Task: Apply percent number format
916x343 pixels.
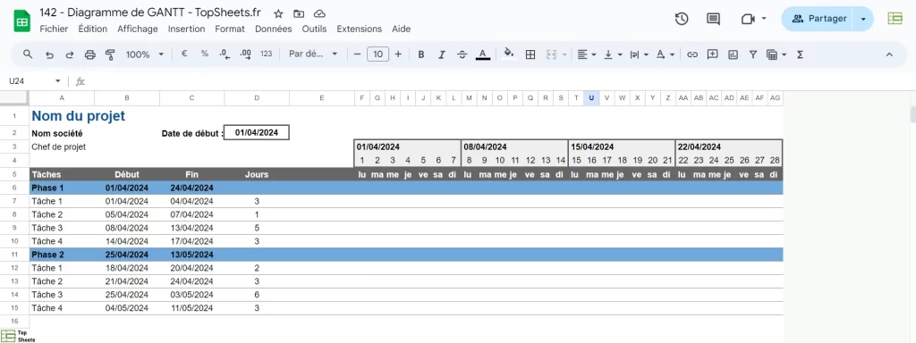Action: 205,54
